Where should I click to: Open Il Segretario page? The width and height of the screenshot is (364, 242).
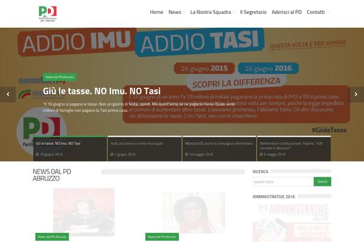pos(253,12)
